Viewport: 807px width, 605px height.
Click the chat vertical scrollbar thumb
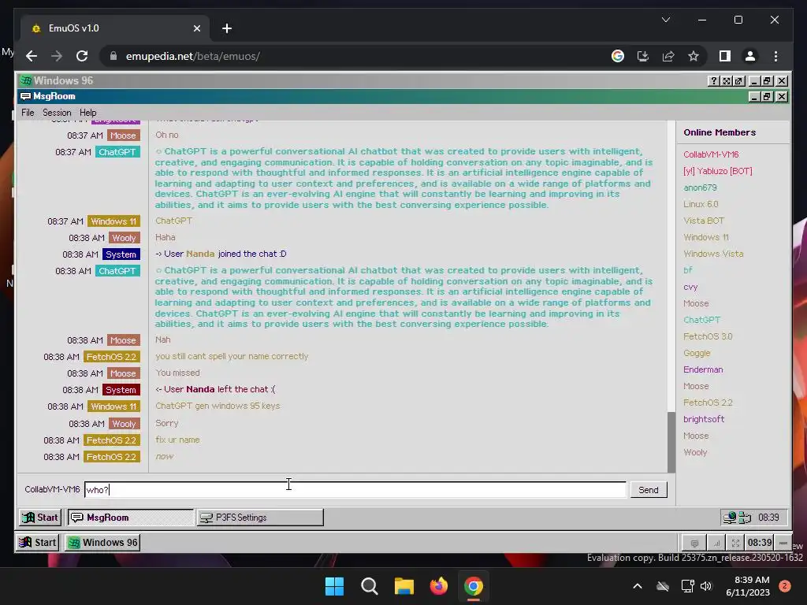[x=671, y=441]
